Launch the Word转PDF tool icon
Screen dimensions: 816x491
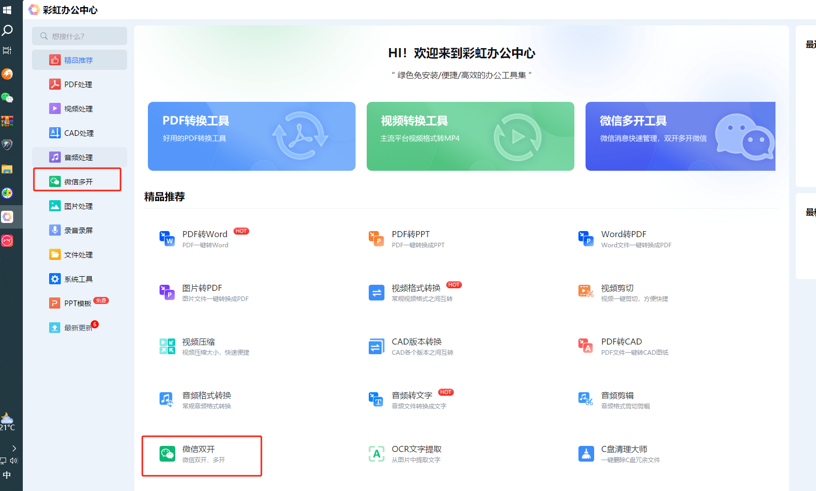[x=586, y=239]
